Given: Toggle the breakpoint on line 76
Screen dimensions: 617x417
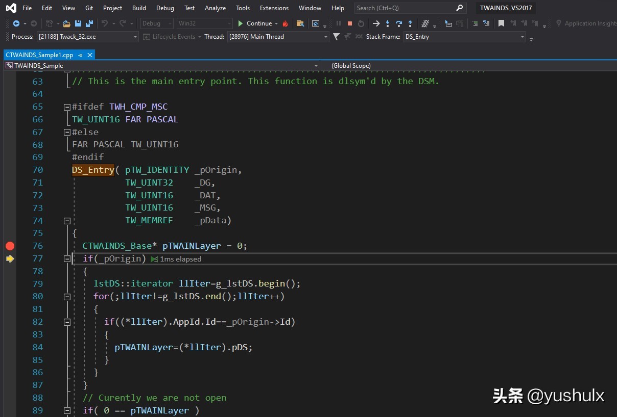Looking at the screenshot, I should (10, 246).
